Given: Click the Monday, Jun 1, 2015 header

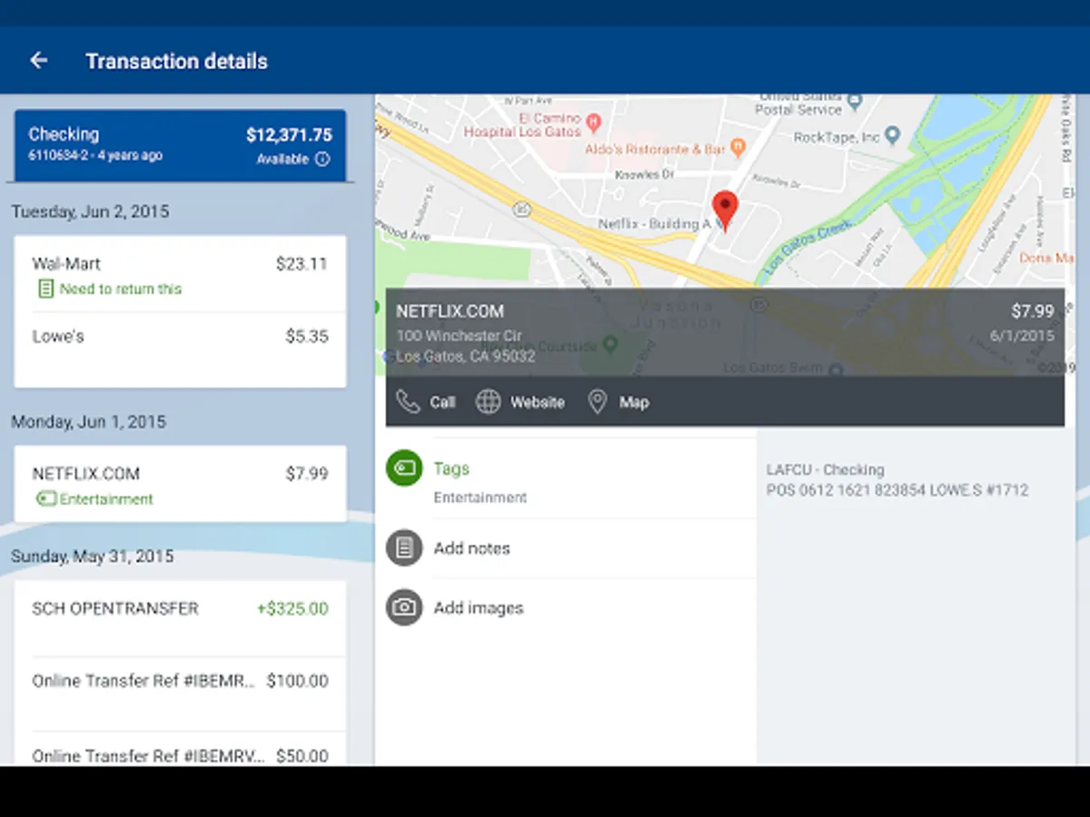Looking at the screenshot, I should 88,422.
